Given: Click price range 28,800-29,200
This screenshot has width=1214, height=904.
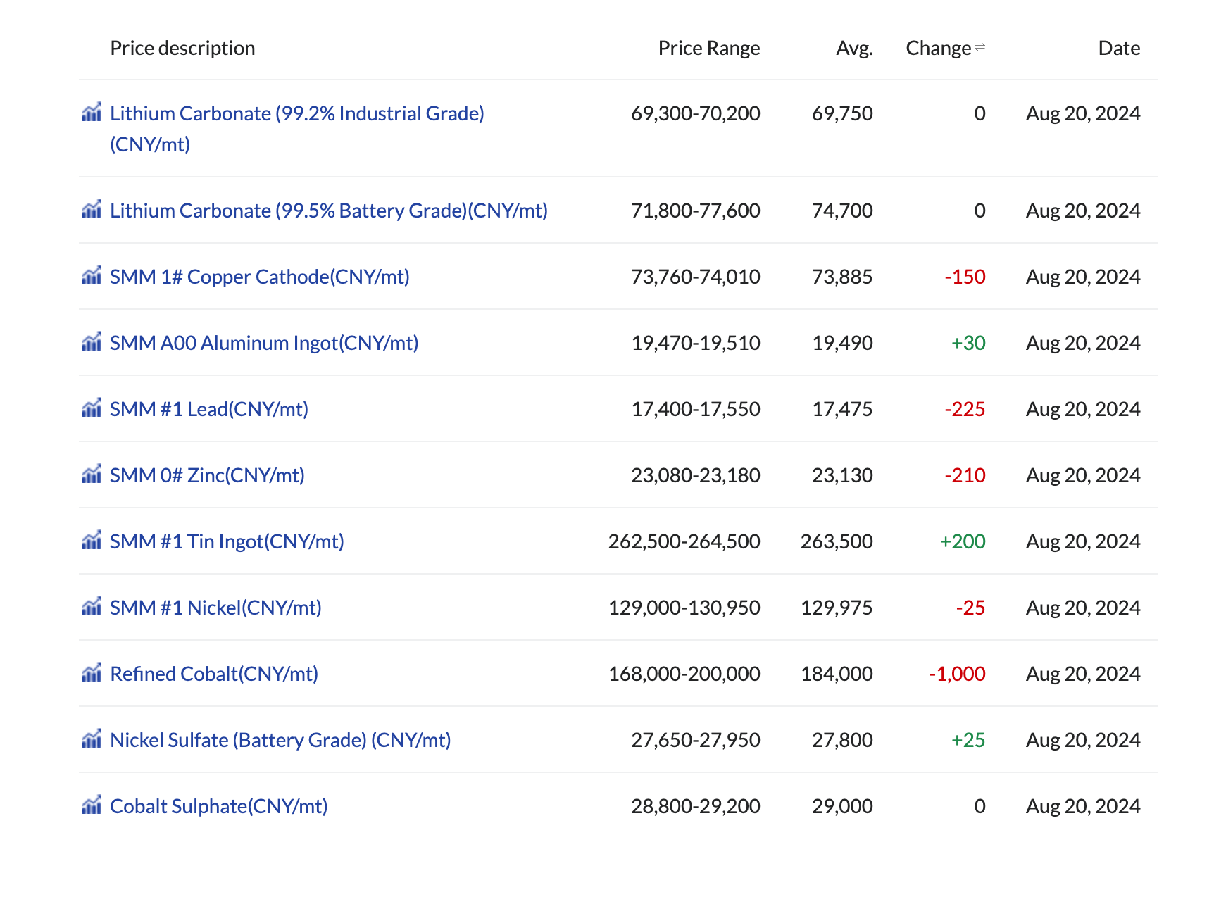Looking at the screenshot, I should click(696, 806).
